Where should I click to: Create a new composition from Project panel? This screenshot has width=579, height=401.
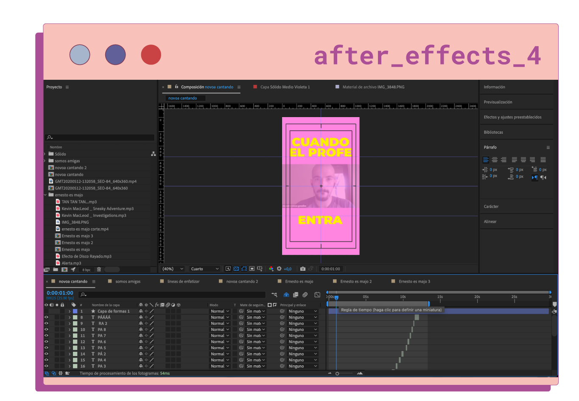point(64,269)
